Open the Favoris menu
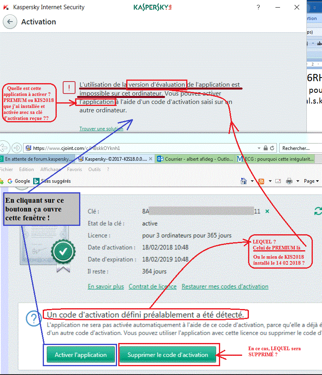The height and width of the screenshot is (375, 322). coord(74,170)
